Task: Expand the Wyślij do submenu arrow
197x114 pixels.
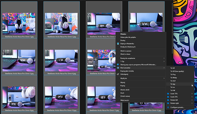Action: point(164,78)
